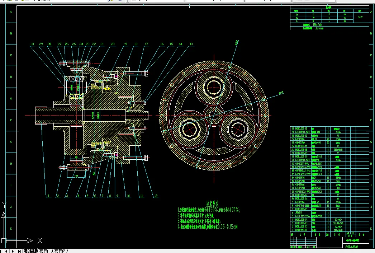Select part leader callout number 19
The height and width of the screenshot is (253, 375).
pos(125,44)
